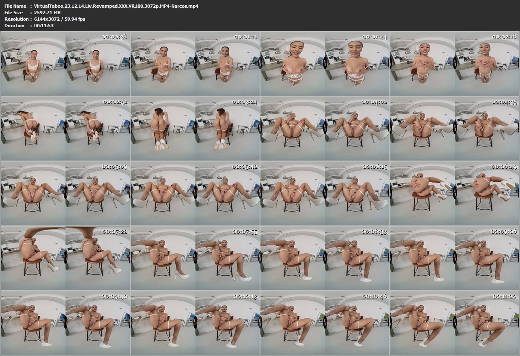Screen dimensions: 520x356
Task: Select the thumbnail stamped 00:02:18
Action: click(455, 64)
